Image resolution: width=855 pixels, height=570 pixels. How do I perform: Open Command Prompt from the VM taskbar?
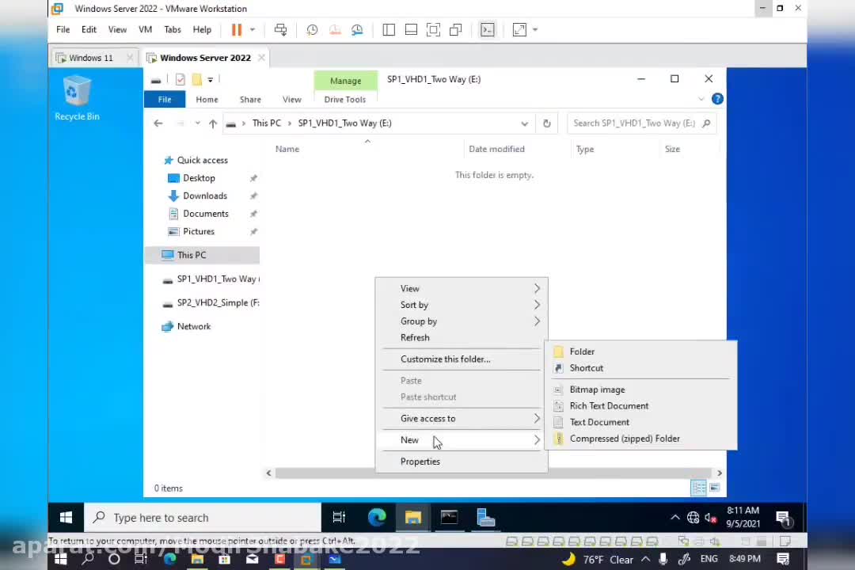[449, 518]
